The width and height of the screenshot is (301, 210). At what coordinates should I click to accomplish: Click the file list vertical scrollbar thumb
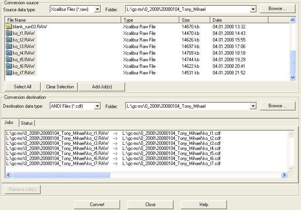coord(292,62)
